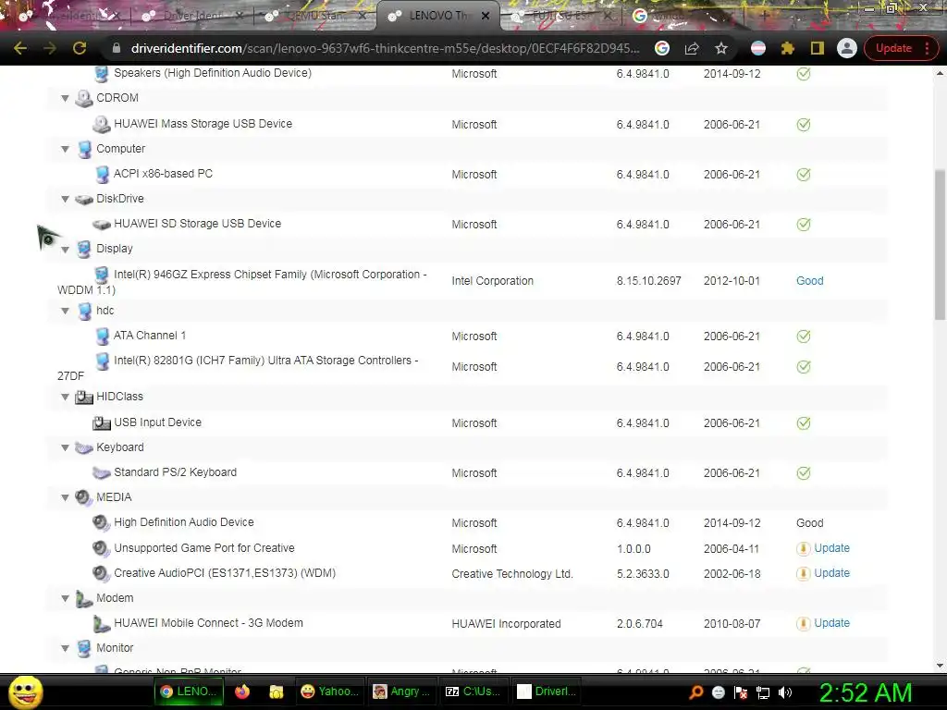Click the 2:52 AM taskbar clock
The height and width of the screenshot is (710, 947).
pyautogui.click(x=865, y=692)
